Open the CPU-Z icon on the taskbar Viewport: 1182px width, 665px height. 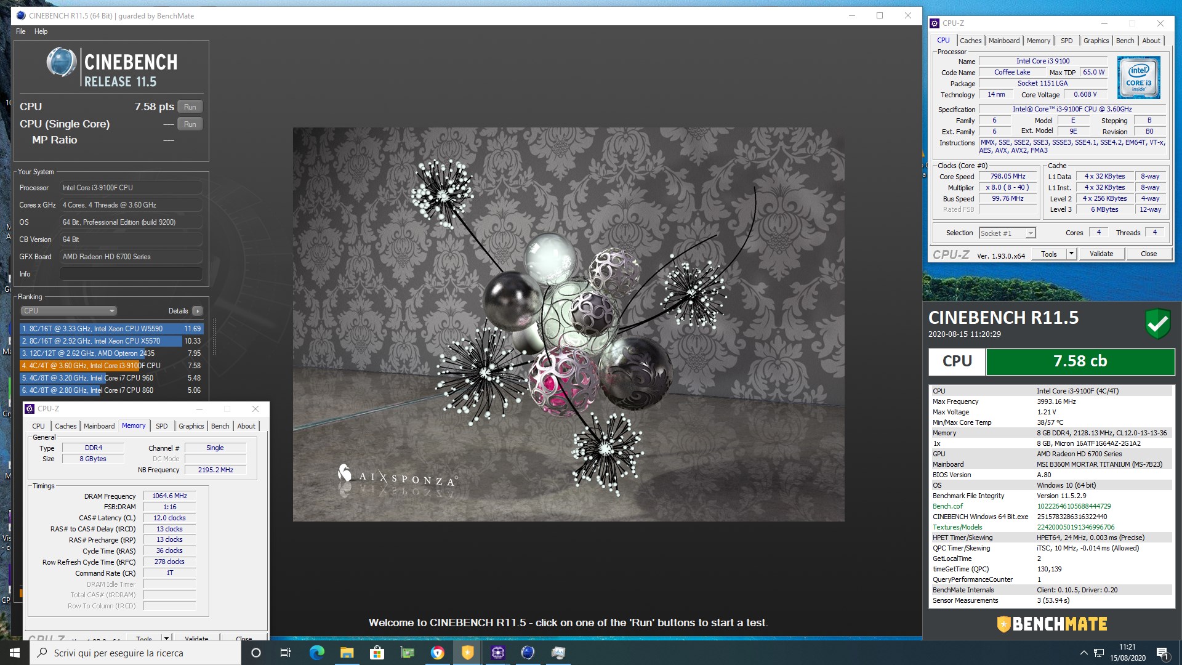pyautogui.click(x=497, y=653)
